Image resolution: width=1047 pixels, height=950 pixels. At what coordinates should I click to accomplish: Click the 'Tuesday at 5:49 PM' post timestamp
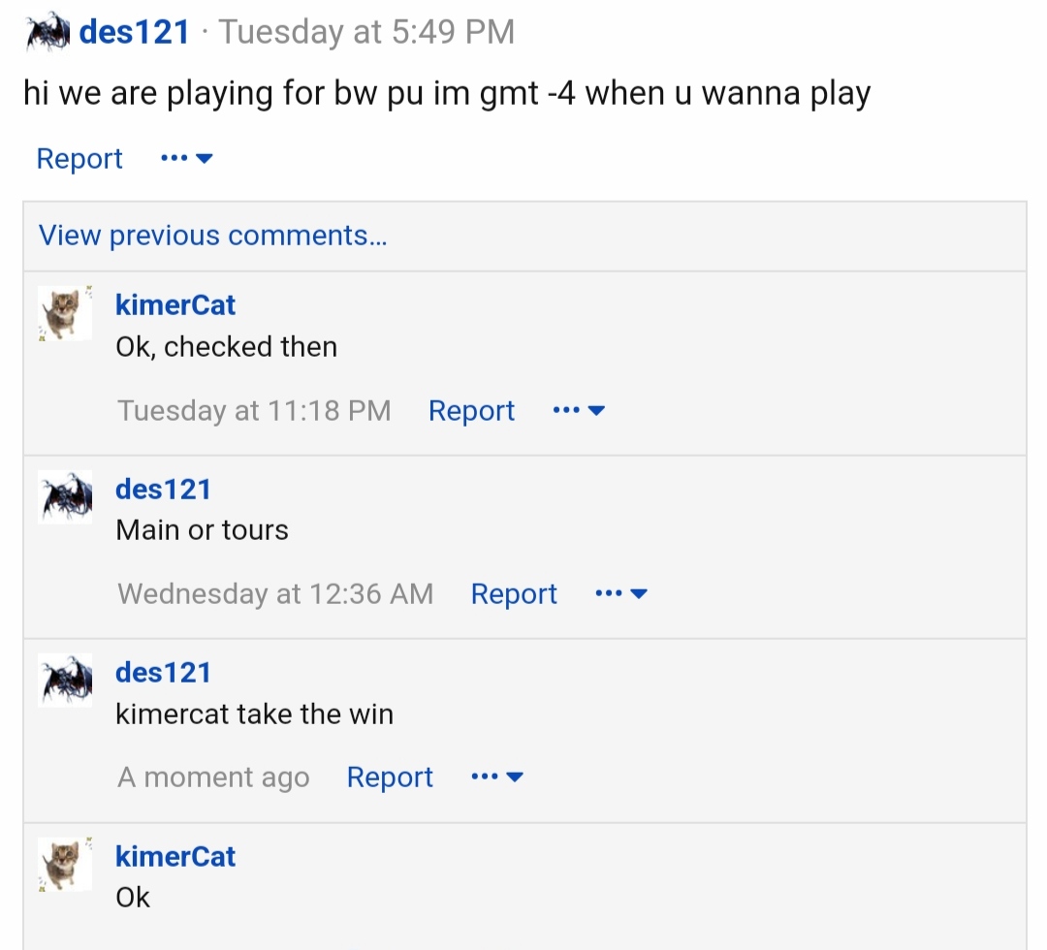(x=366, y=32)
